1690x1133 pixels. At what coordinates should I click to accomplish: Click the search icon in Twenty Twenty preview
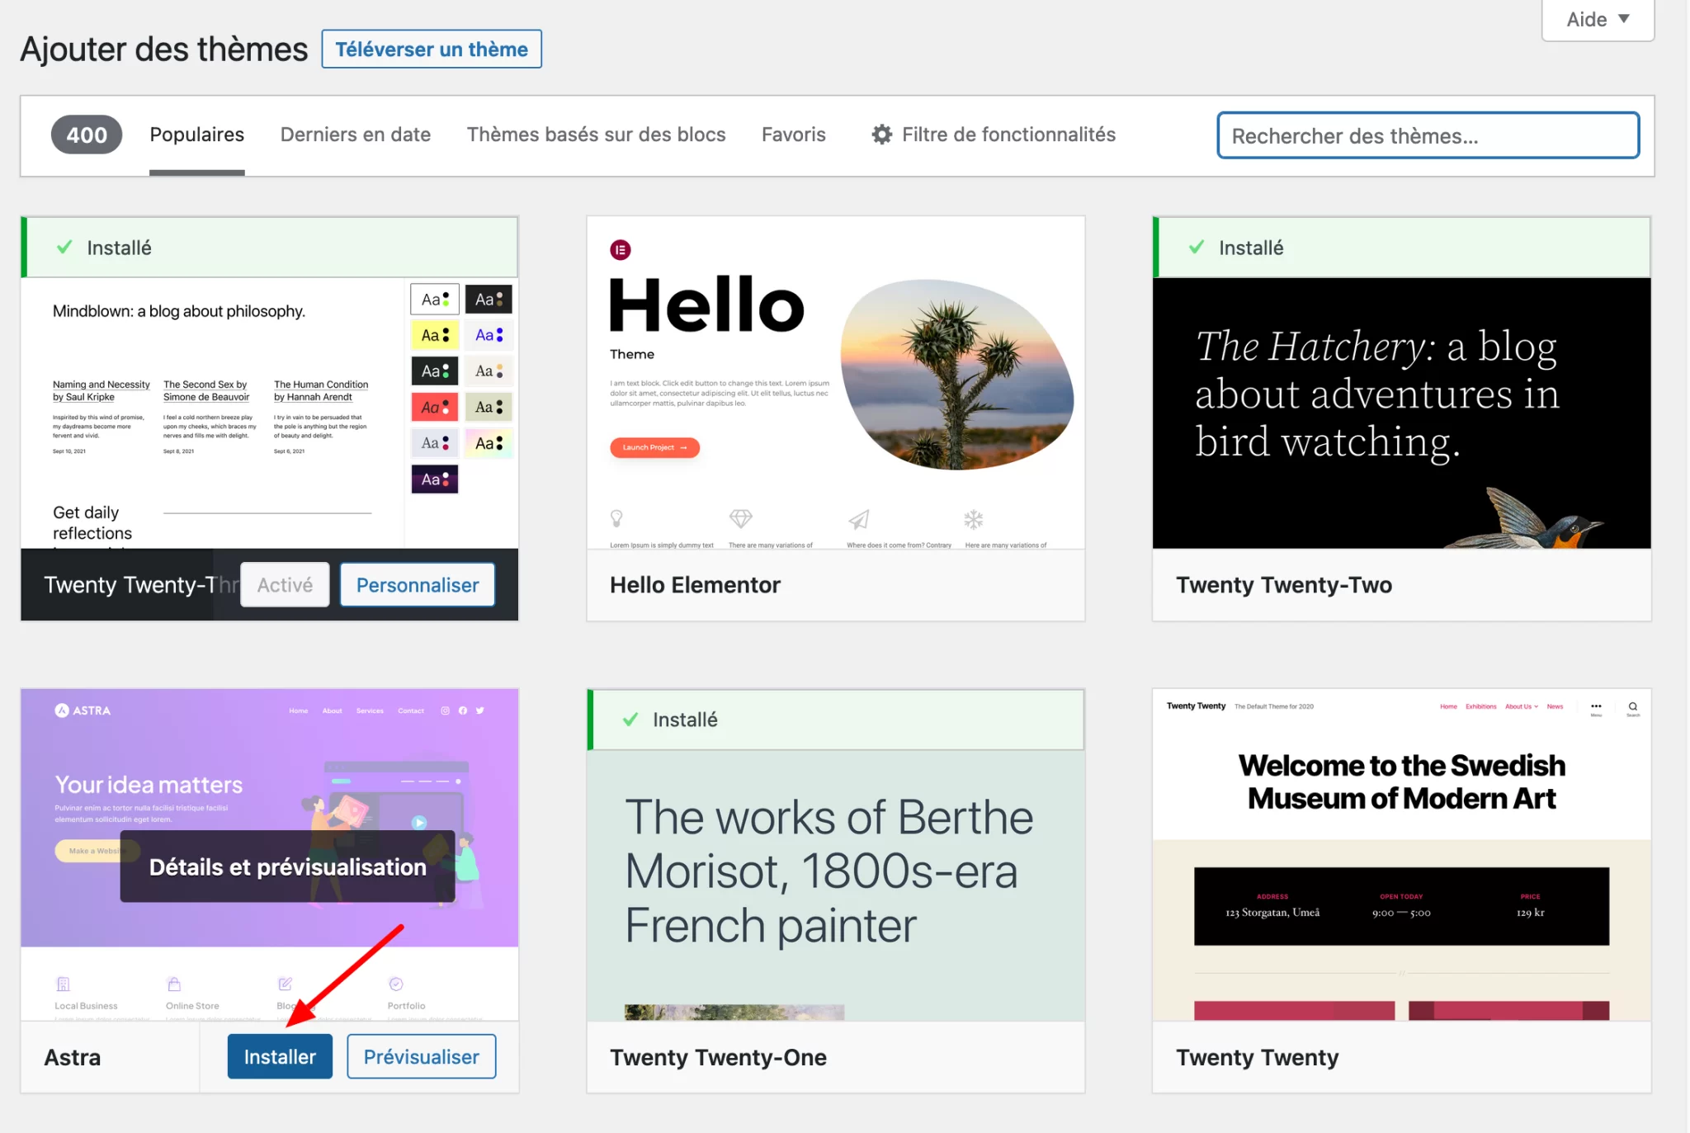[x=1632, y=706]
